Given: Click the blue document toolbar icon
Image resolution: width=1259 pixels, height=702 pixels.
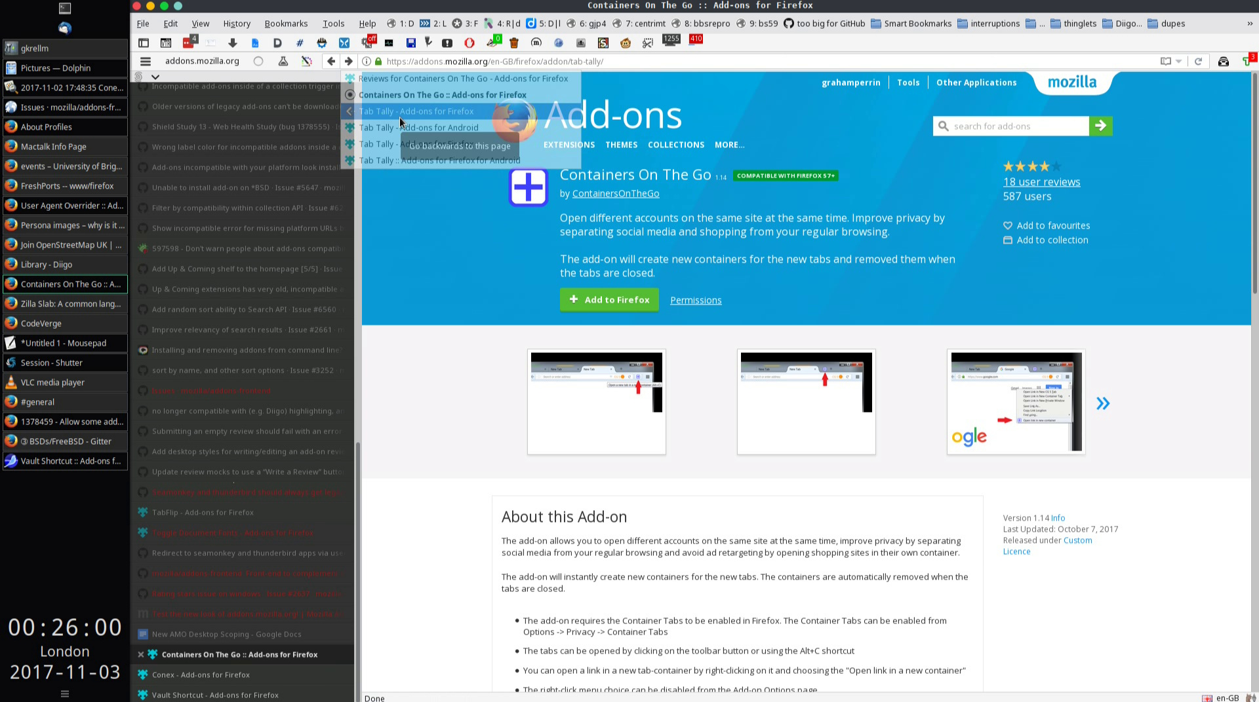Looking at the screenshot, I should pos(255,43).
